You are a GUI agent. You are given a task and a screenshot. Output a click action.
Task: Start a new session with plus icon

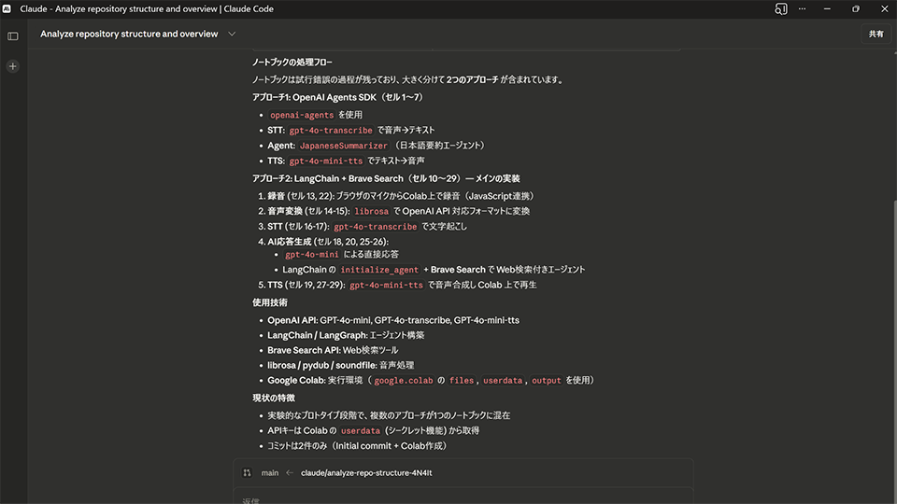(x=12, y=66)
